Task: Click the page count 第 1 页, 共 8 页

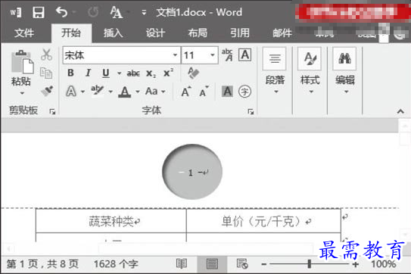Action: pyautogui.click(x=42, y=263)
